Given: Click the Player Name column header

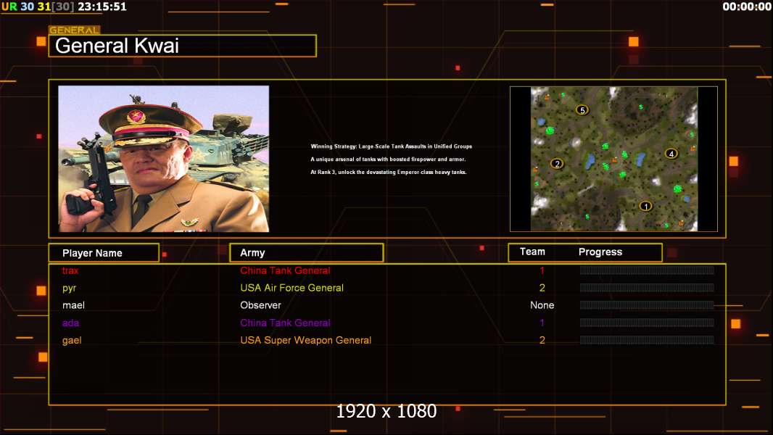Looking at the screenshot, I should click(x=104, y=253).
